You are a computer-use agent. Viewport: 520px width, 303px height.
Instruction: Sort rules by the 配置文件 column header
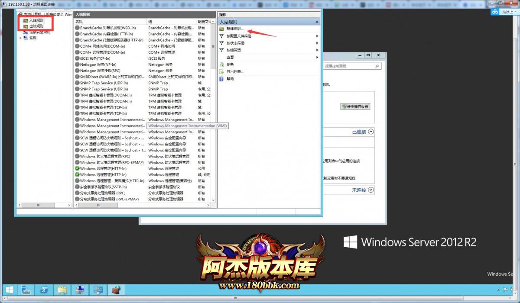[204, 21]
